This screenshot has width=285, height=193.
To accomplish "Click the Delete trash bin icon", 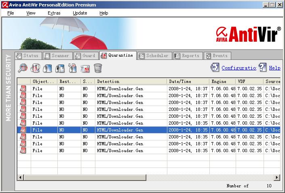I will coord(98,68).
